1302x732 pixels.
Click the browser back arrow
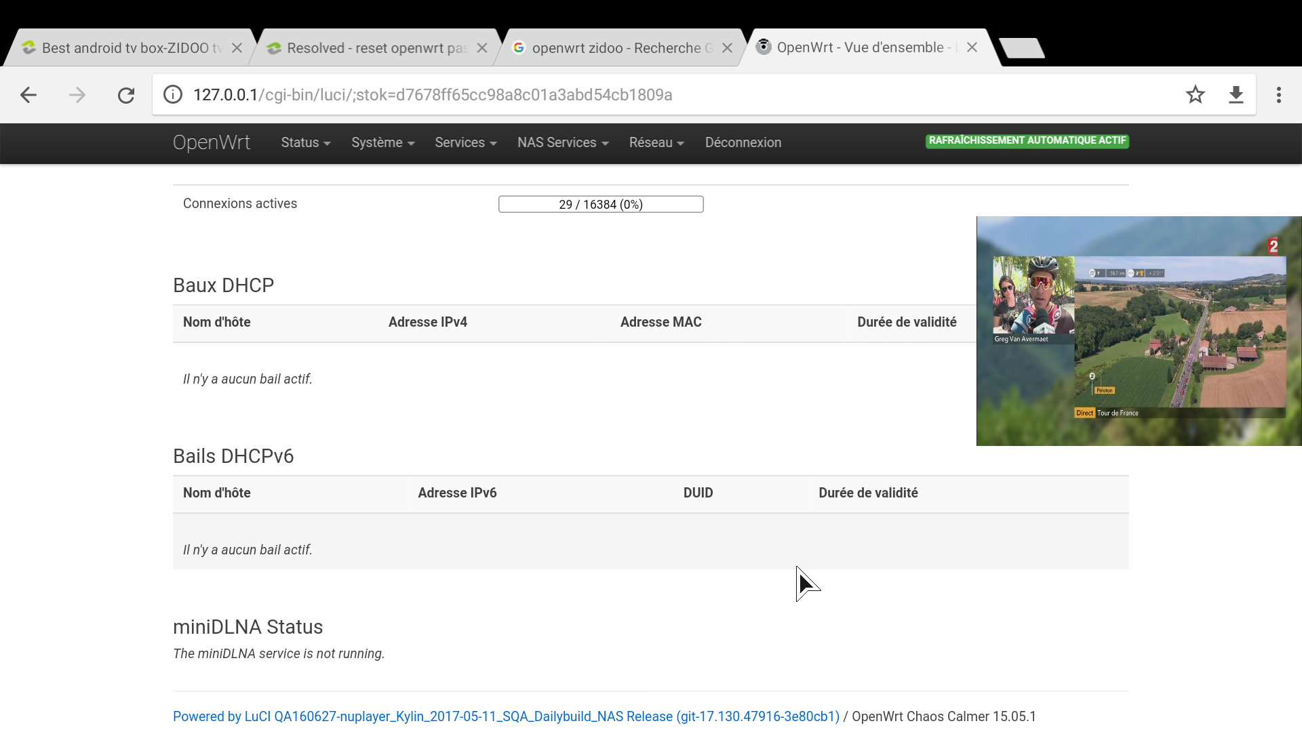[28, 95]
